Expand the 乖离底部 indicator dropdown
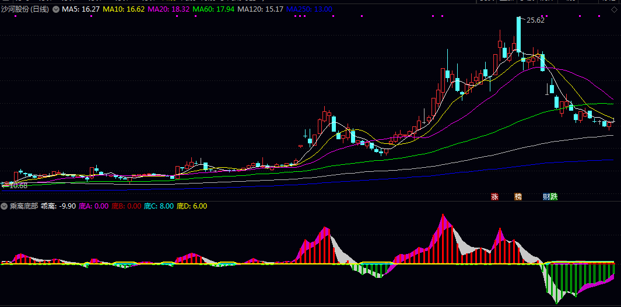Image resolution: width=621 pixels, height=307 pixels. (x=4, y=206)
